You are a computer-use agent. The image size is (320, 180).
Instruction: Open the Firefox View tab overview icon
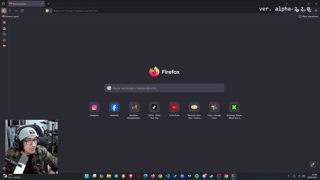3,4
